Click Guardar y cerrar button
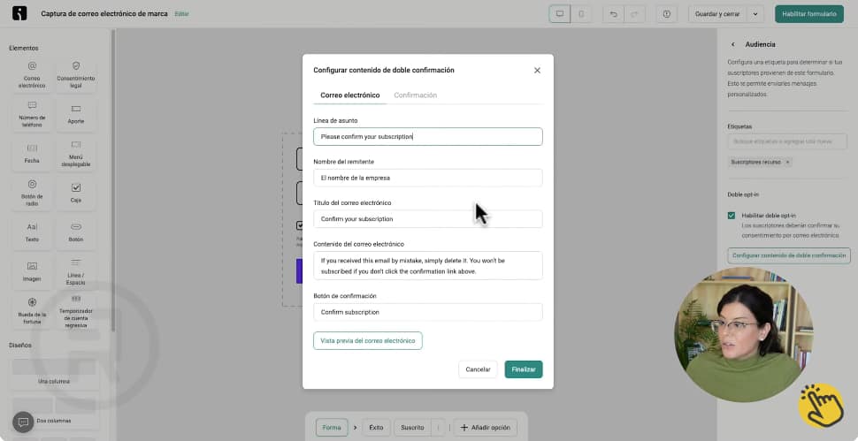 click(717, 13)
